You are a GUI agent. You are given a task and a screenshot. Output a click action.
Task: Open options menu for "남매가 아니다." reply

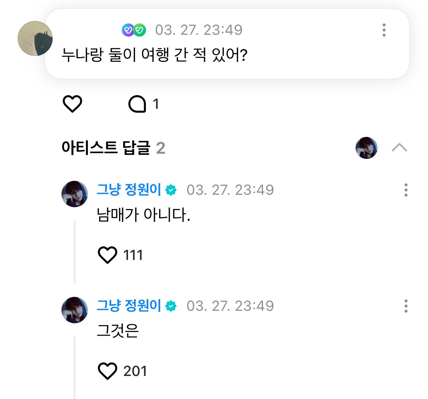coord(406,190)
